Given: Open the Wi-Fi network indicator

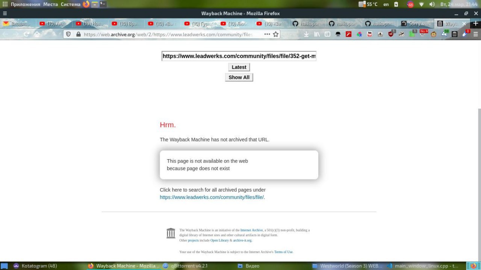Looking at the screenshot, I should pos(422,4).
